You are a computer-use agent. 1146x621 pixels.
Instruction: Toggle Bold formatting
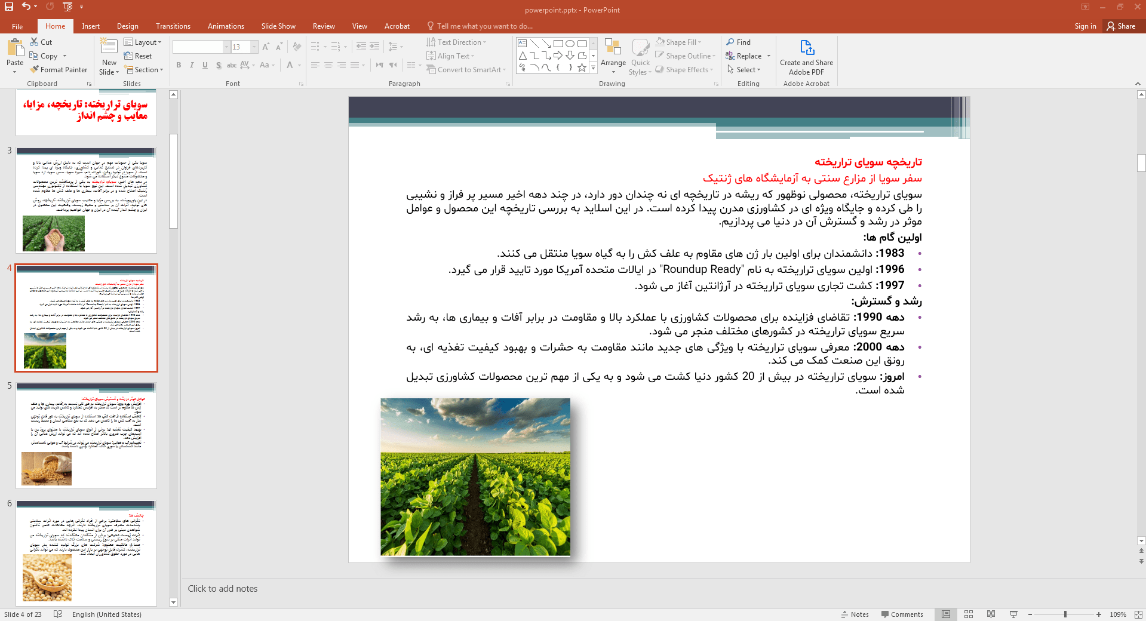click(x=179, y=65)
